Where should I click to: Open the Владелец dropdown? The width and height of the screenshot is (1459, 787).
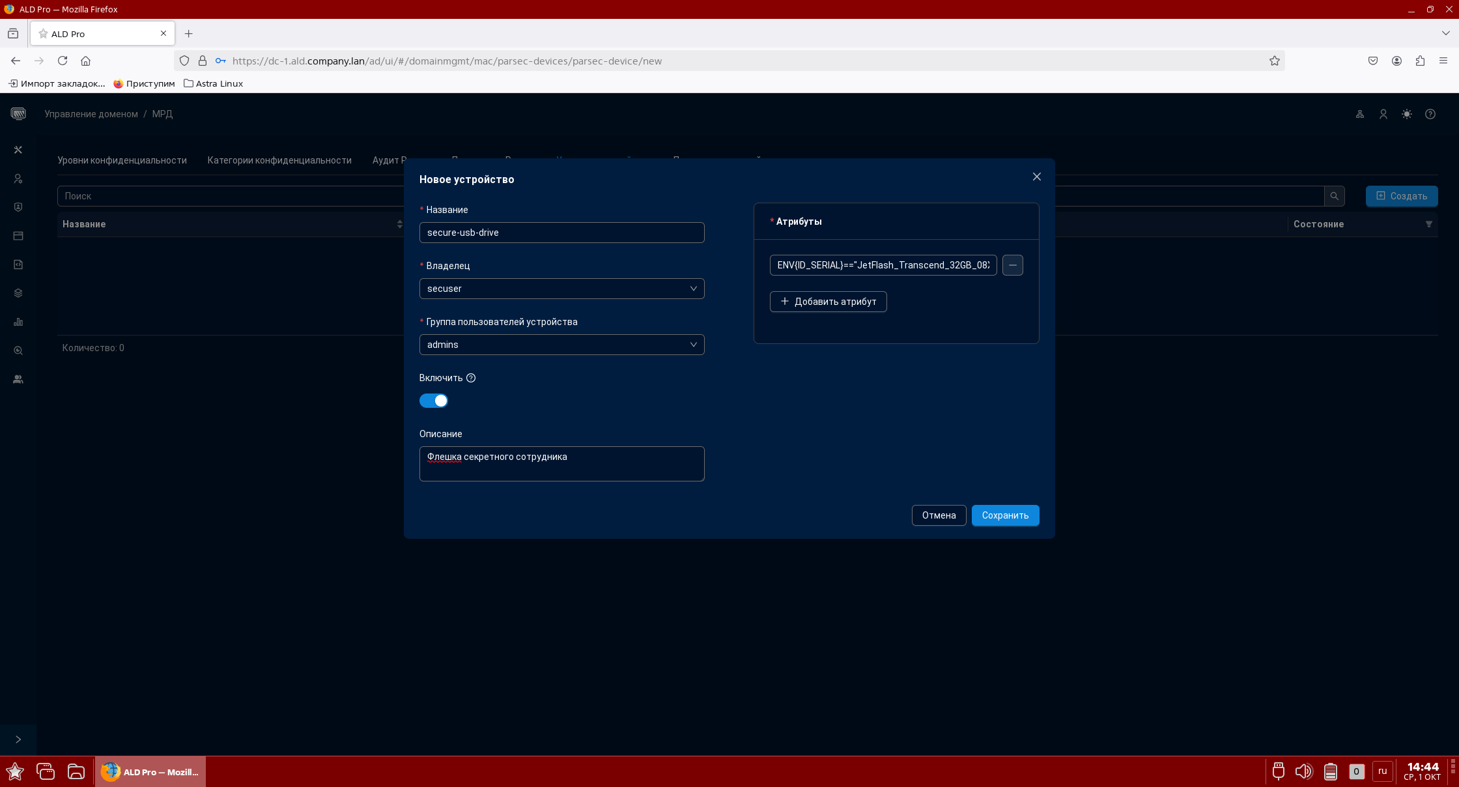561,289
